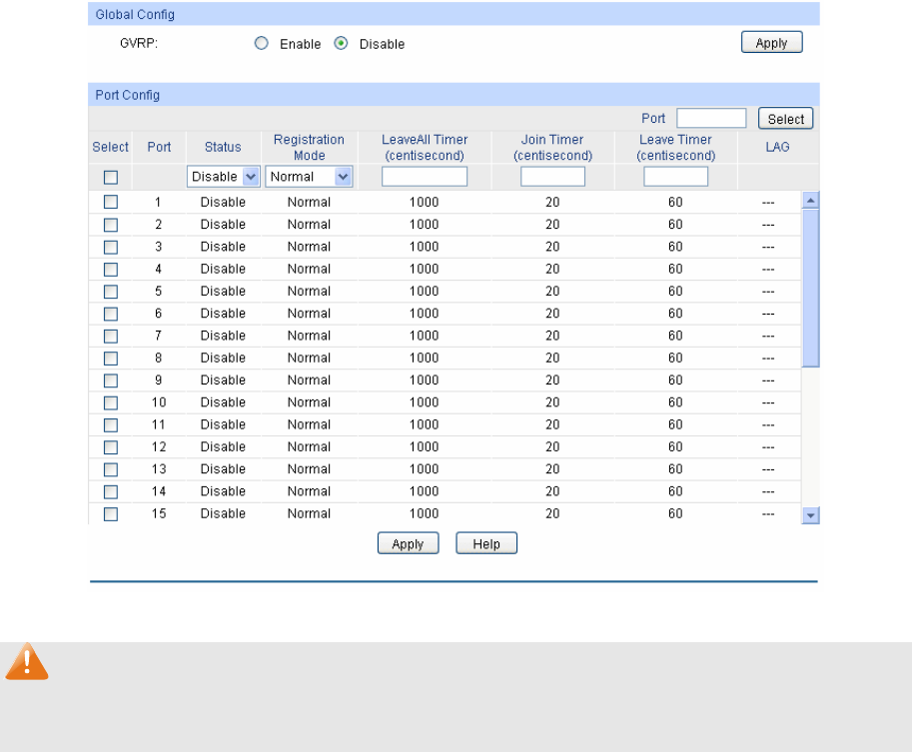Click the Leave Timer input field
The height and width of the screenshot is (752, 912).
click(x=675, y=176)
